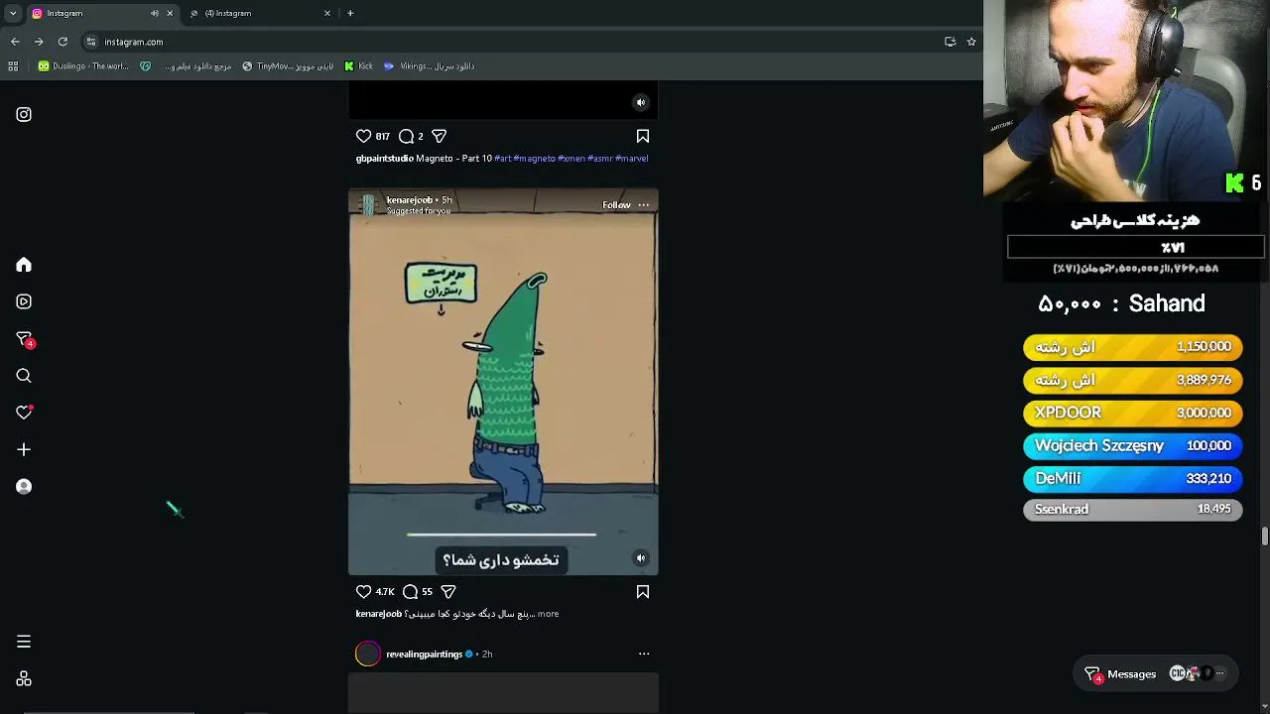Viewport: 1270px width, 714px height.
Task: Open direct messages icon in sidebar
Action: pos(24,339)
